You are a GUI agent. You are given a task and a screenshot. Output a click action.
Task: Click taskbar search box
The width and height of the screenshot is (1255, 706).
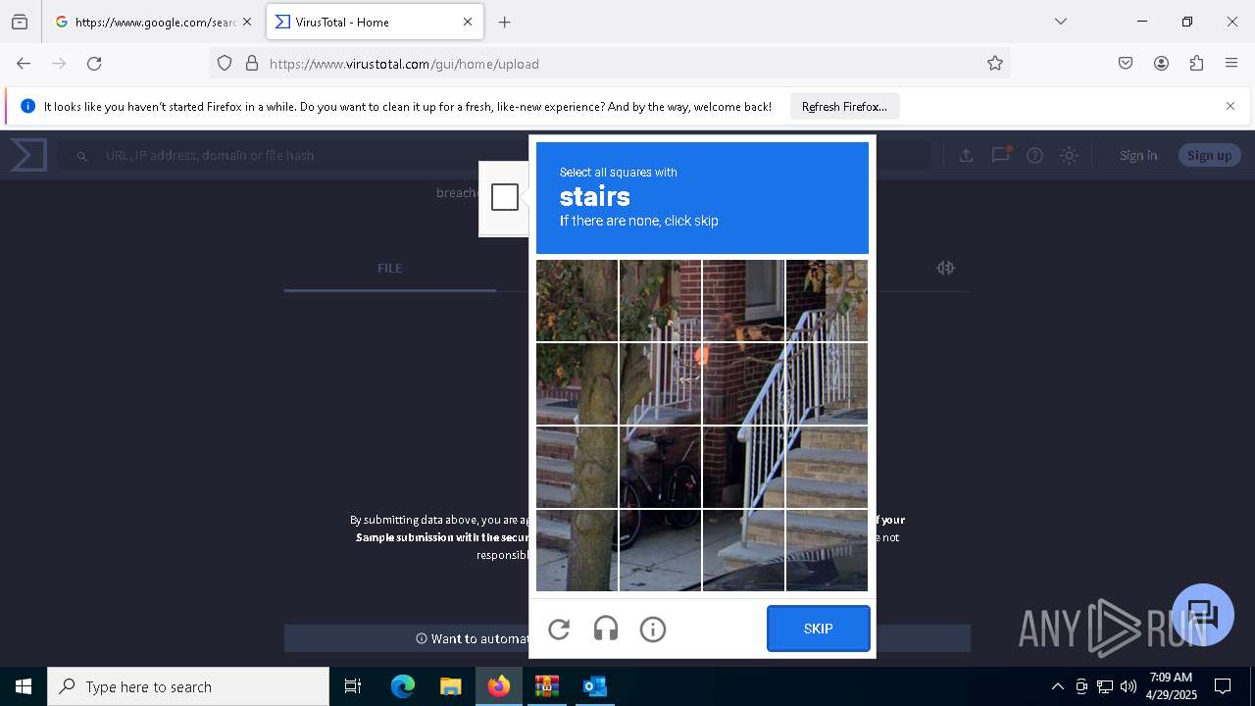188,686
